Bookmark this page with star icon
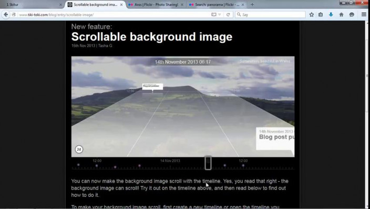This screenshot has width=370, height=209. point(312,15)
